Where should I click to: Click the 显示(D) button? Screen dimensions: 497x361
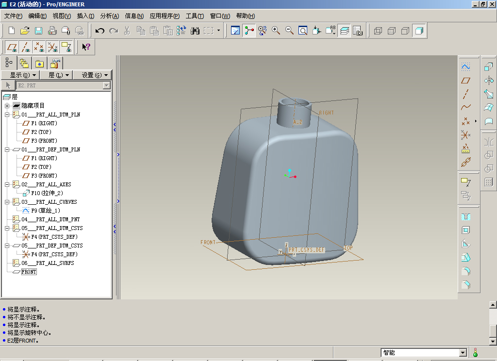click(20, 75)
